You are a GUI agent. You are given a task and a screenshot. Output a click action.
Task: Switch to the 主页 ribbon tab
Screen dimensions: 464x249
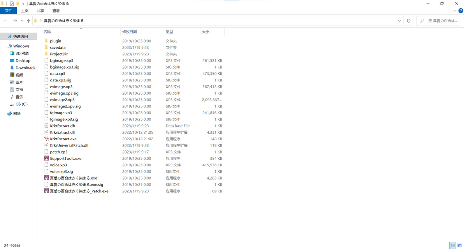click(25, 11)
